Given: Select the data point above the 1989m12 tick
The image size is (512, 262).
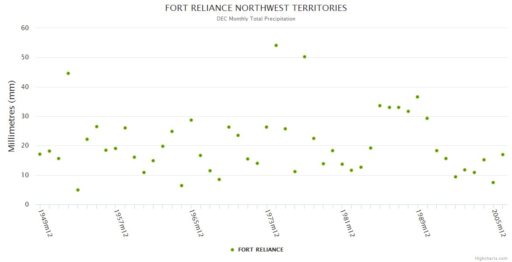Looking at the screenshot, I should [x=417, y=97].
